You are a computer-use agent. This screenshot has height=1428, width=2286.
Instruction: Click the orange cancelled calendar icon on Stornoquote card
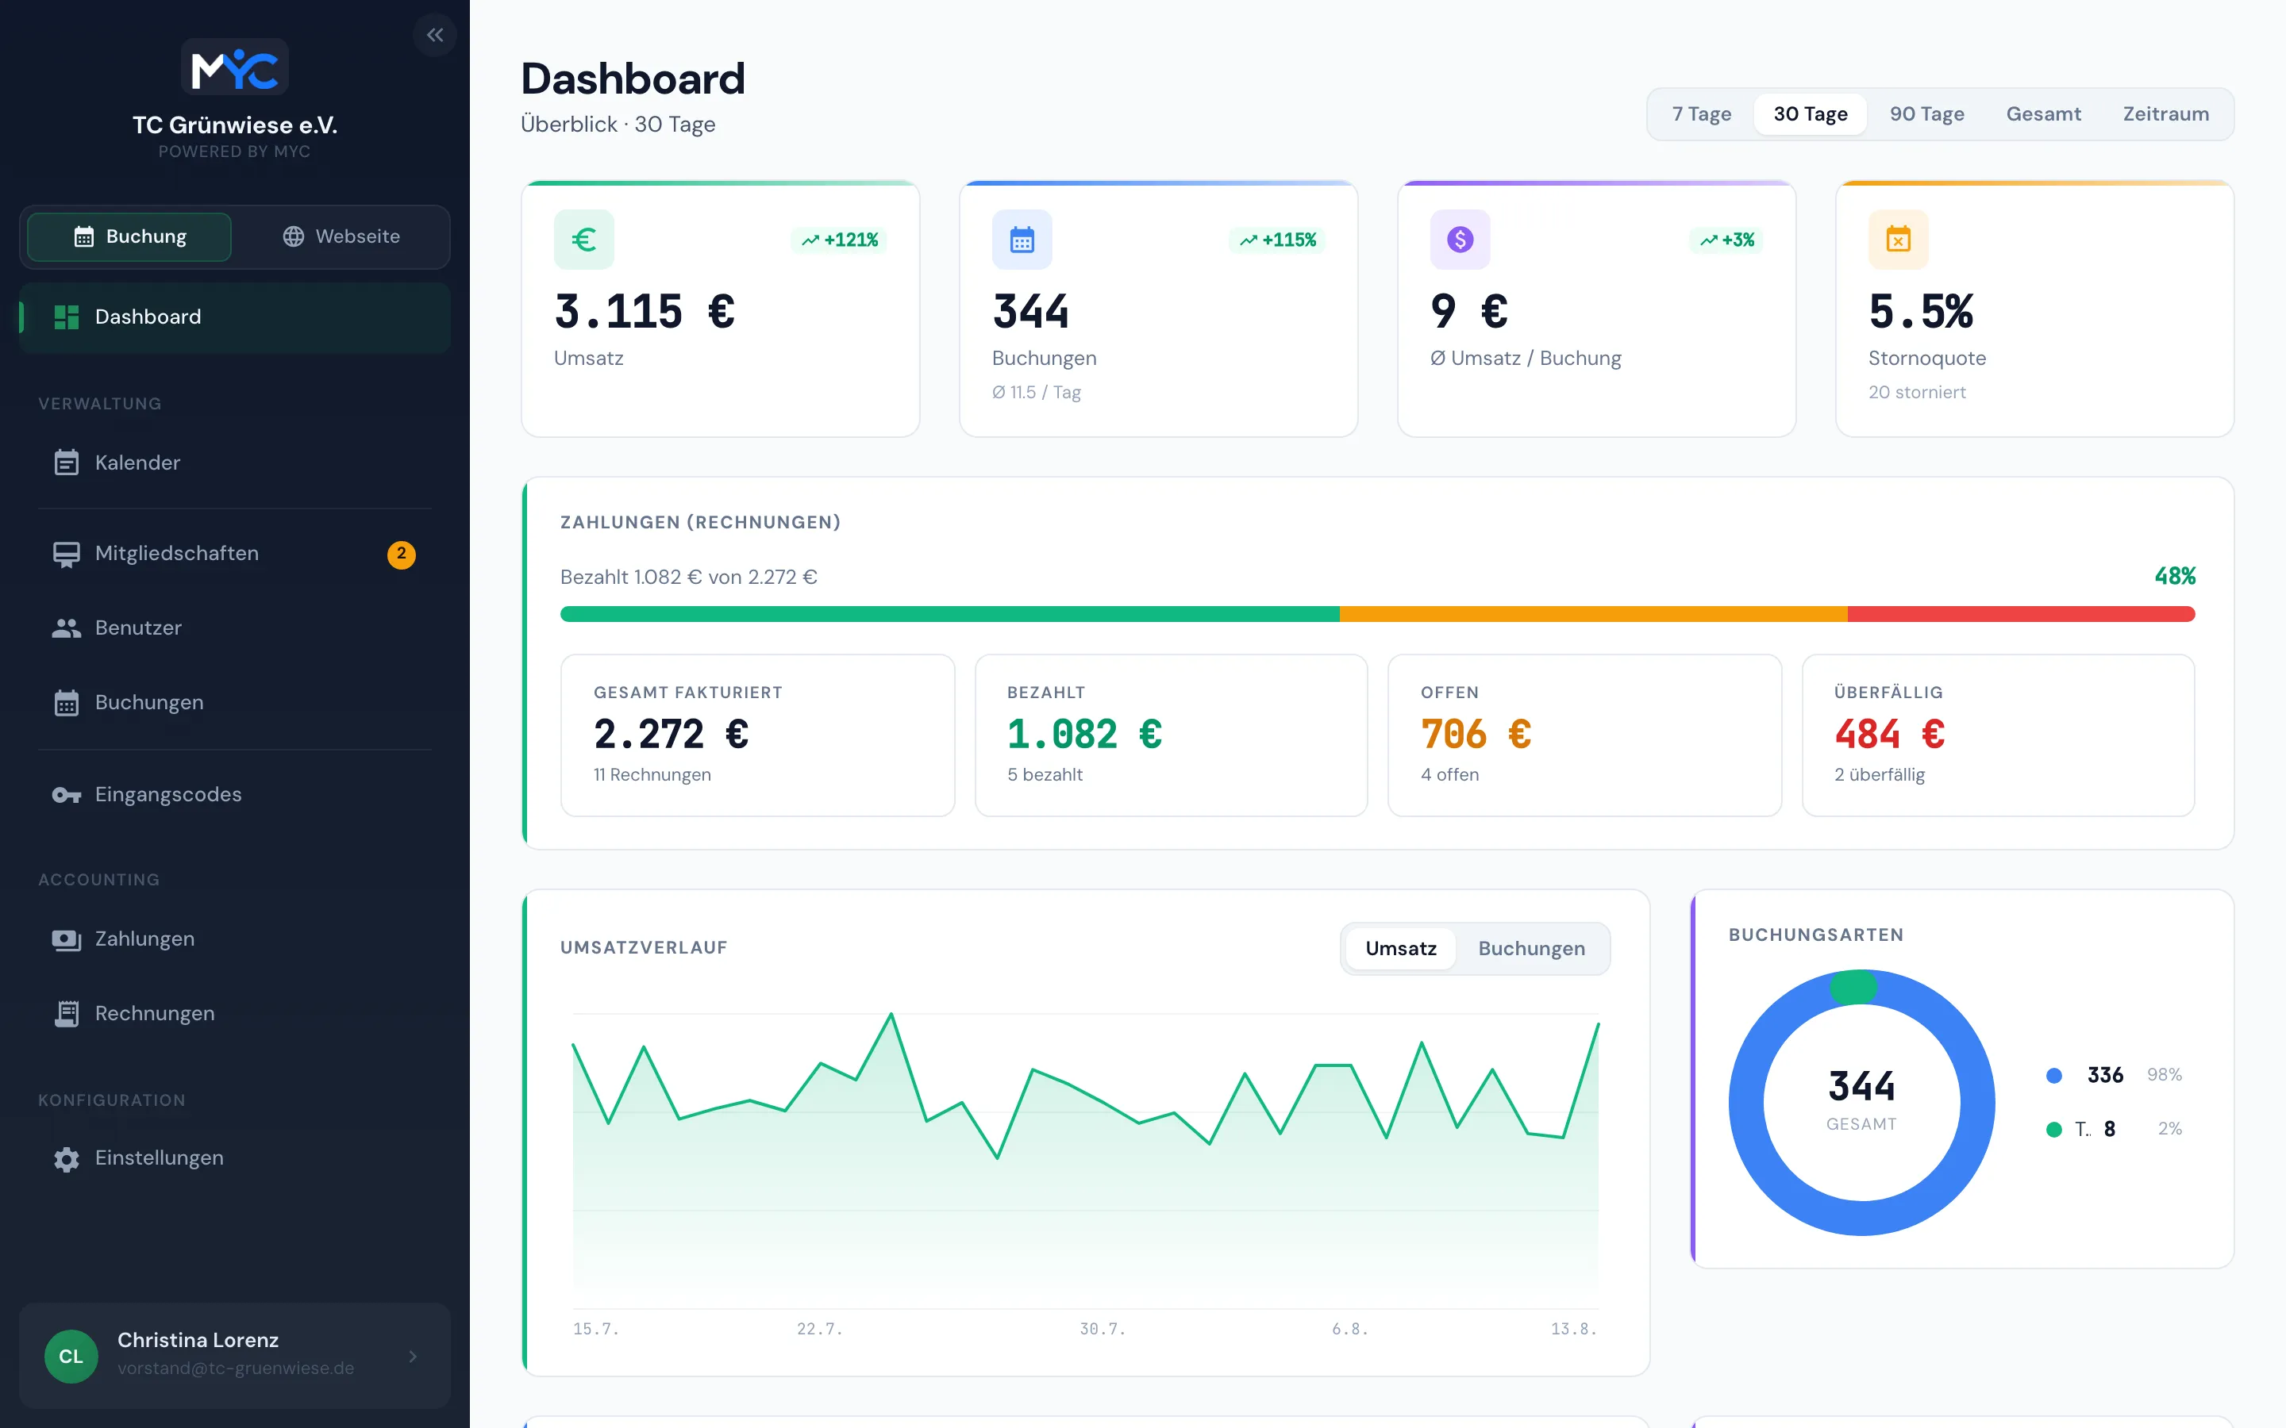(1899, 239)
